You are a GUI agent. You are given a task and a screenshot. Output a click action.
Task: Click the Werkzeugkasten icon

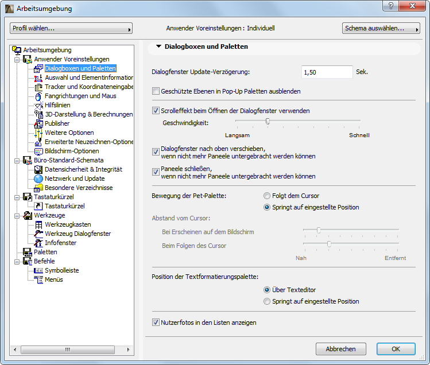(x=38, y=224)
